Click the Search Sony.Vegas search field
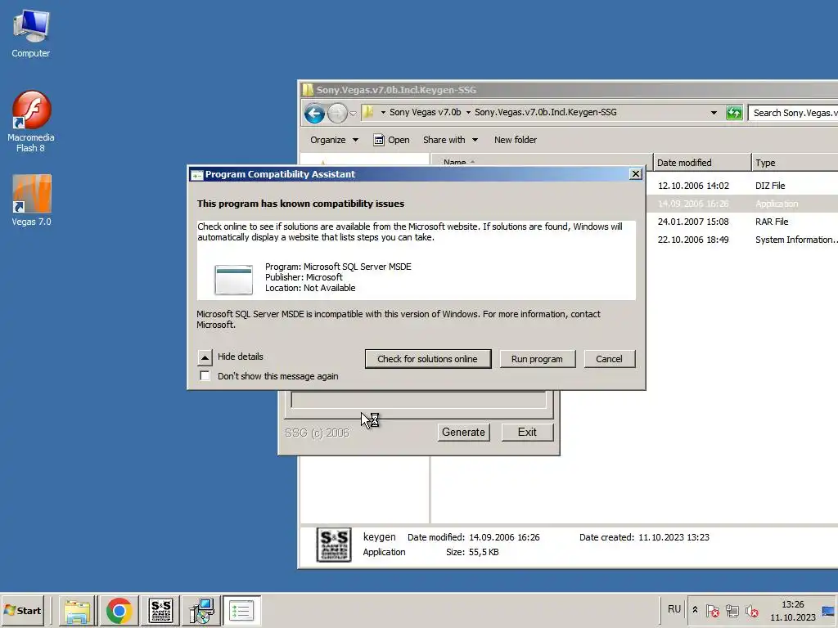The image size is (838, 628). pyautogui.click(x=793, y=113)
